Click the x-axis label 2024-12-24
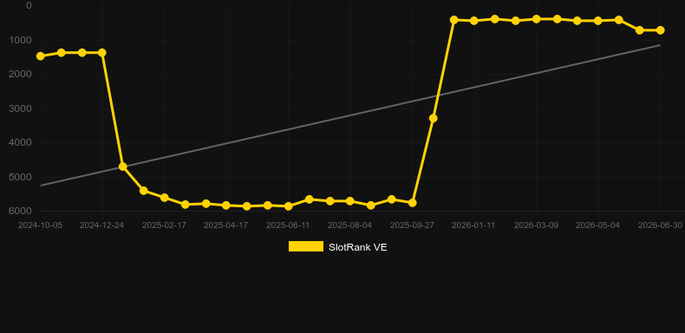The height and width of the screenshot is (333, 685). point(101,225)
